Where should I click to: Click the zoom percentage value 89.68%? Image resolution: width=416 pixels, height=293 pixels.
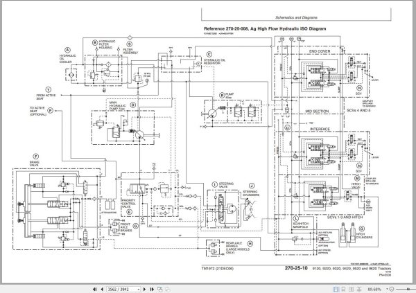point(374,289)
